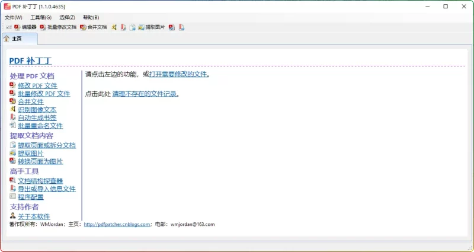This screenshot has width=474, height=252.
Task: Open the 文档结构探查器 link
Action: click(40, 181)
